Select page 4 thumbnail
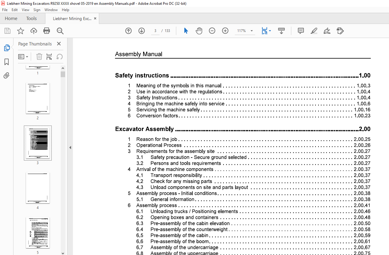389x255 pixels. point(38,188)
